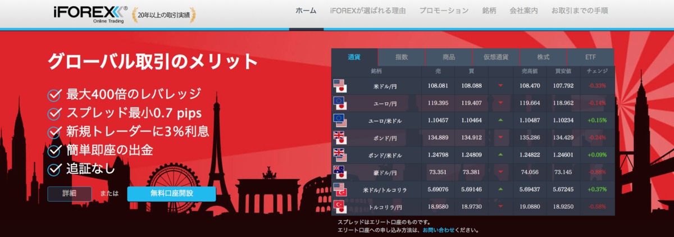Screen dimensions: 674x237
Task: Click the red down arrow in 豪ドル/円 row
Action: (500, 172)
